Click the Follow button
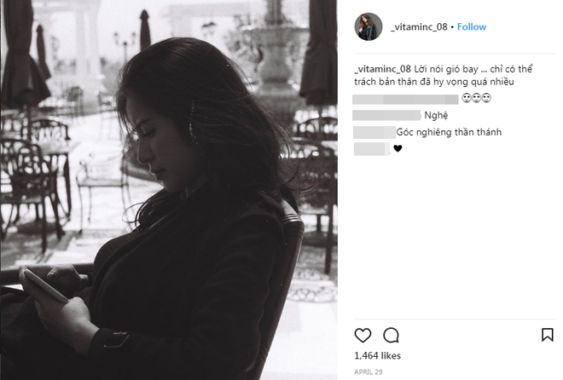Screen dimensions: 563x380 tap(472, 27)
